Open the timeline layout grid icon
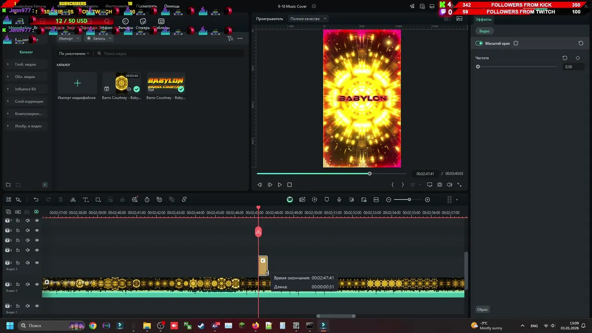 [8, 200]
